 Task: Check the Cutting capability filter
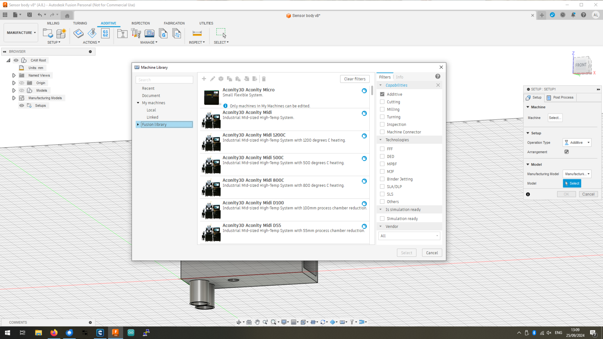tap(382, 102)
